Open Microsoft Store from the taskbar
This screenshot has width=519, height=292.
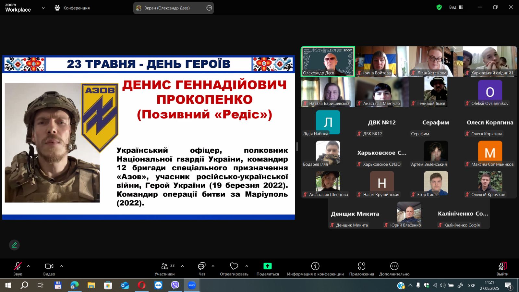point(108,285)
